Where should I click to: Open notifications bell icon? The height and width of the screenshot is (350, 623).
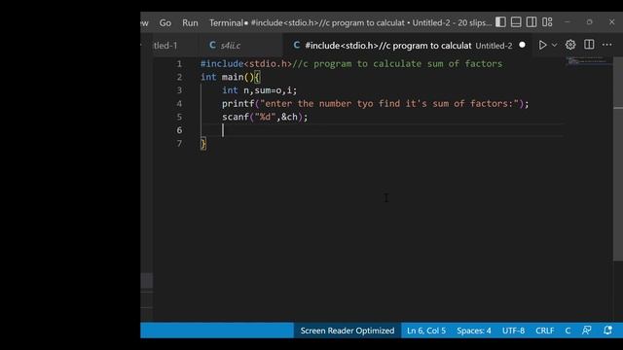point(607,331)
